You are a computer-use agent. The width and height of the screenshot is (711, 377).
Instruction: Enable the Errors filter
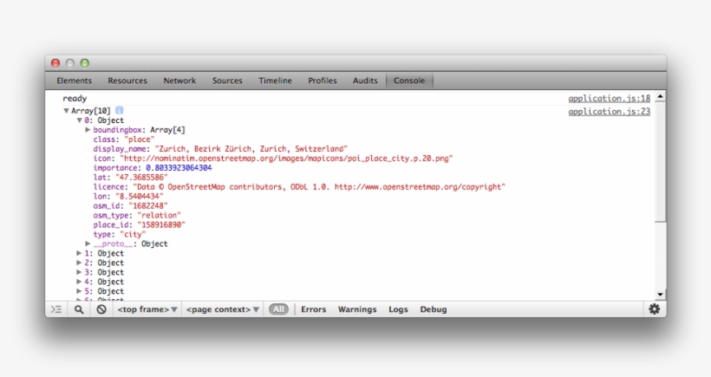[x=313, y=309]
